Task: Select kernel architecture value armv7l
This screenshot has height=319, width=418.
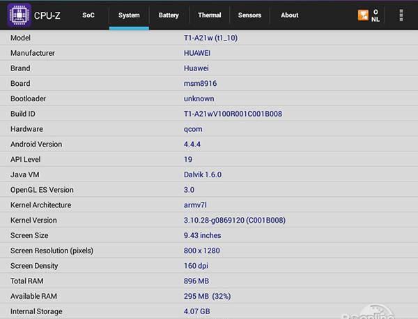Action: point(195,205)
